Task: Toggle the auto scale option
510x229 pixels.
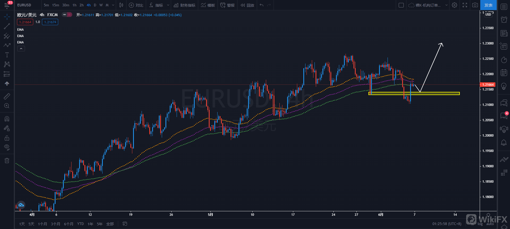Action: click(490, 224)
